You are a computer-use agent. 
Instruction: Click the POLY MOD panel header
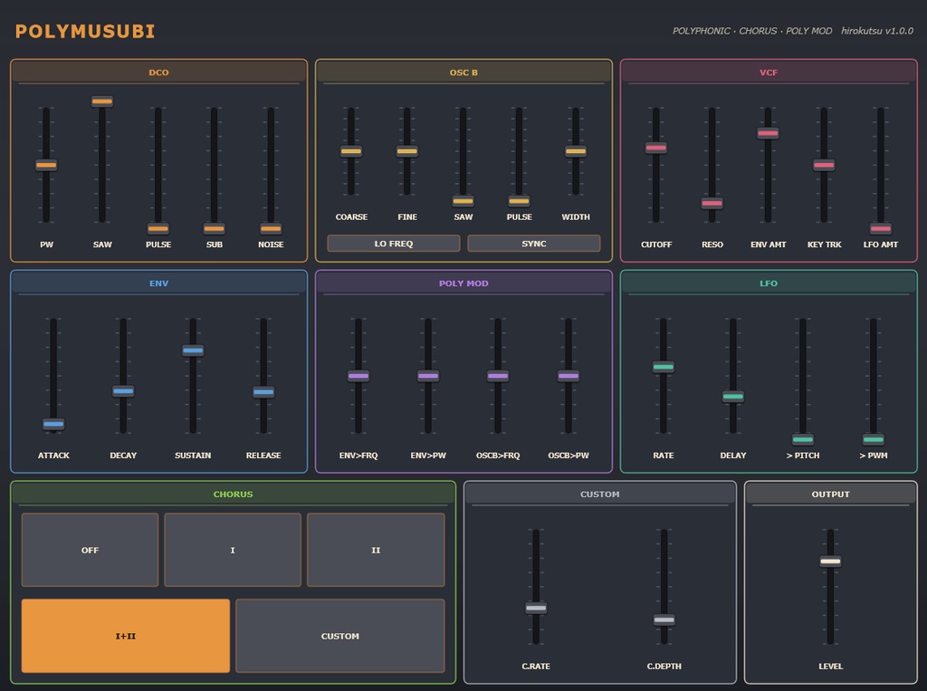tap(463, 283)
